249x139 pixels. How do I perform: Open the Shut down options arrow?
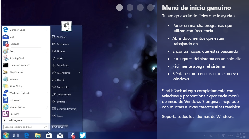[66, 127]
